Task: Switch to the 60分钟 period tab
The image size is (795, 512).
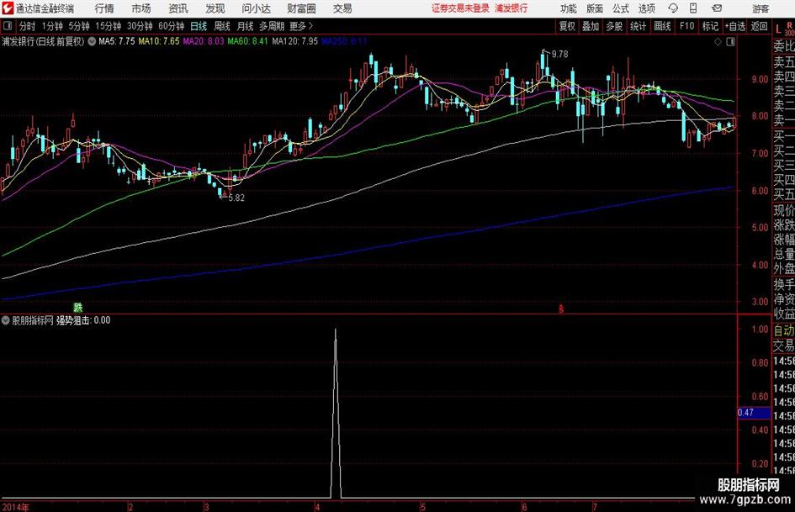Action: 171,26
